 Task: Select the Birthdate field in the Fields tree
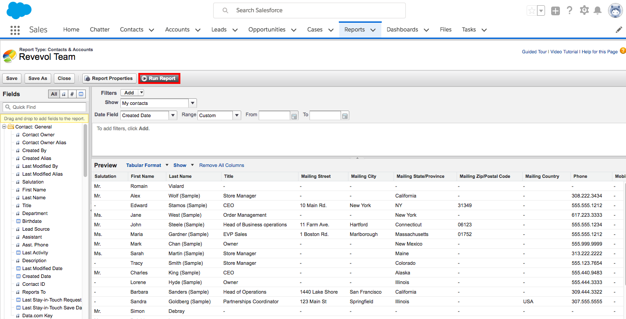click(32, 221)
